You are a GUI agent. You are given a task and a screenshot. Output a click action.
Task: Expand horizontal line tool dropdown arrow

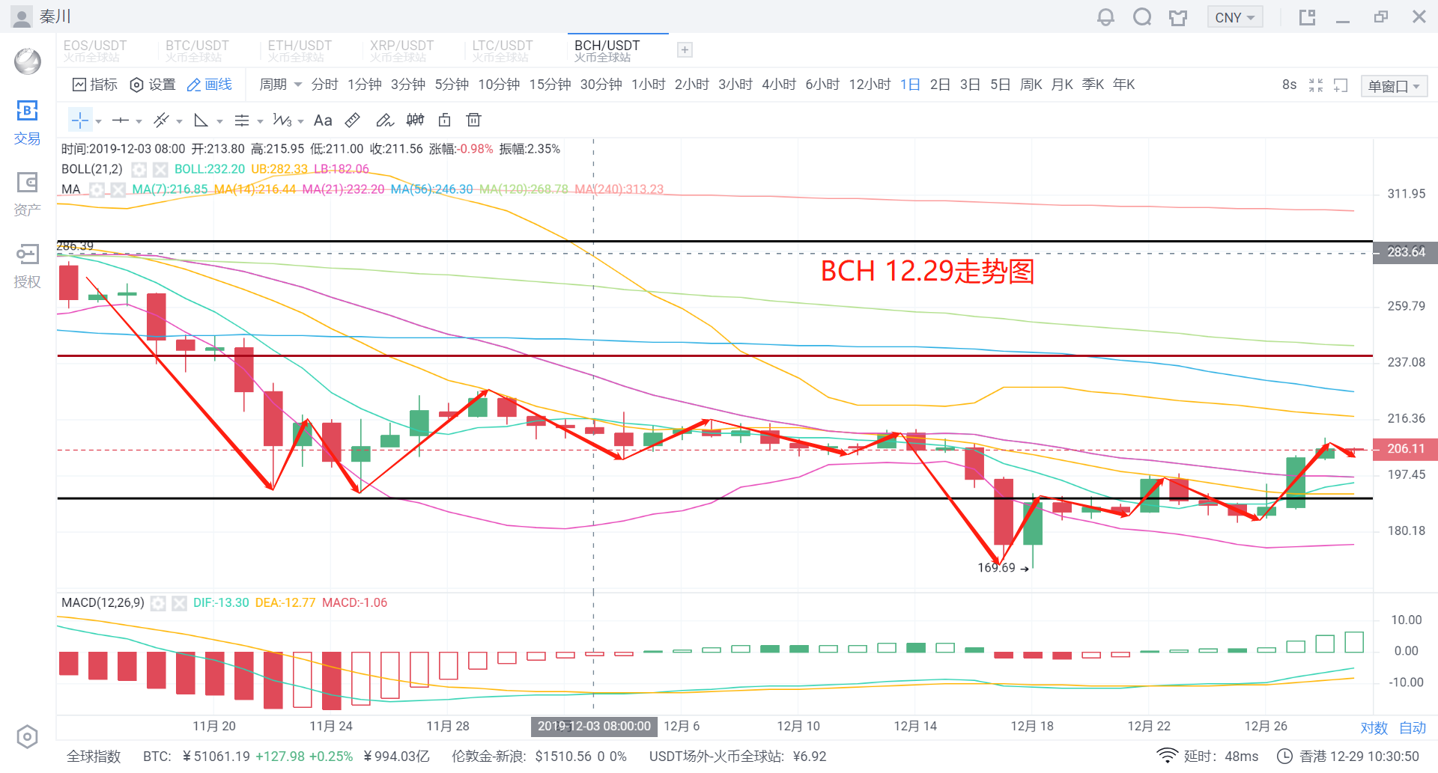139,121
